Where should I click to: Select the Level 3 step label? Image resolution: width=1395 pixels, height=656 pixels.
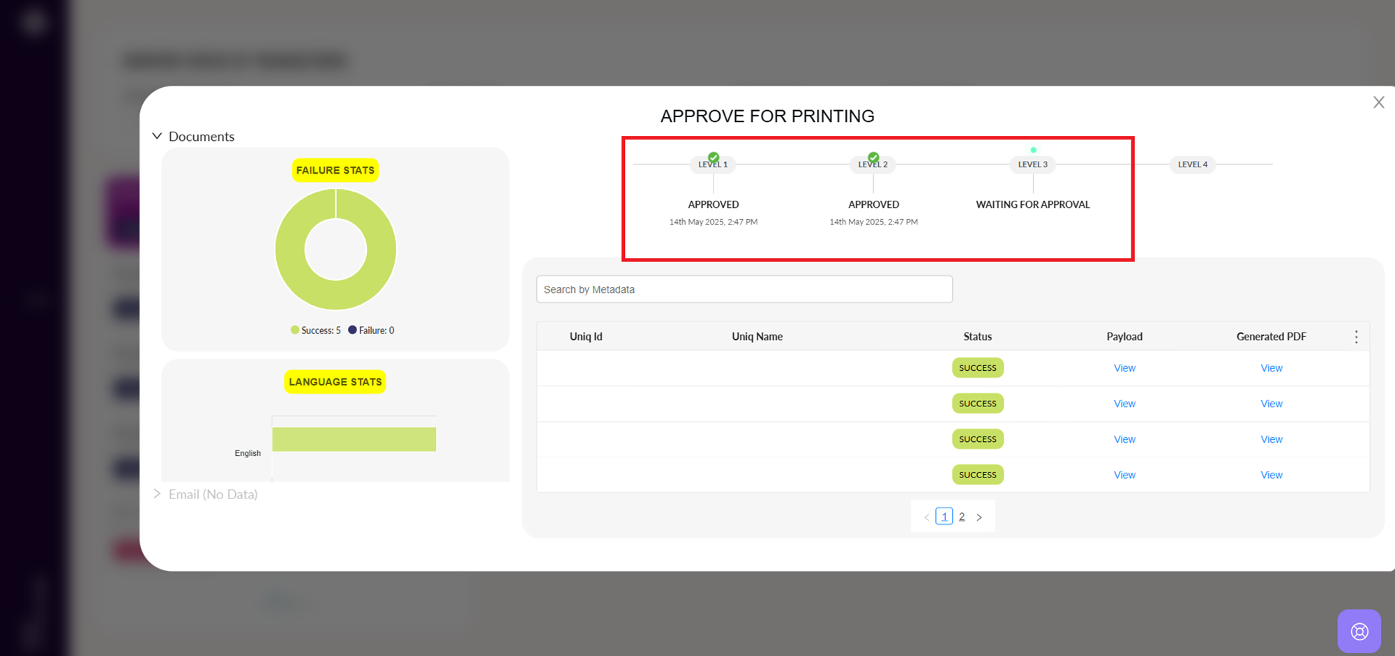[x=1032, y=165]
